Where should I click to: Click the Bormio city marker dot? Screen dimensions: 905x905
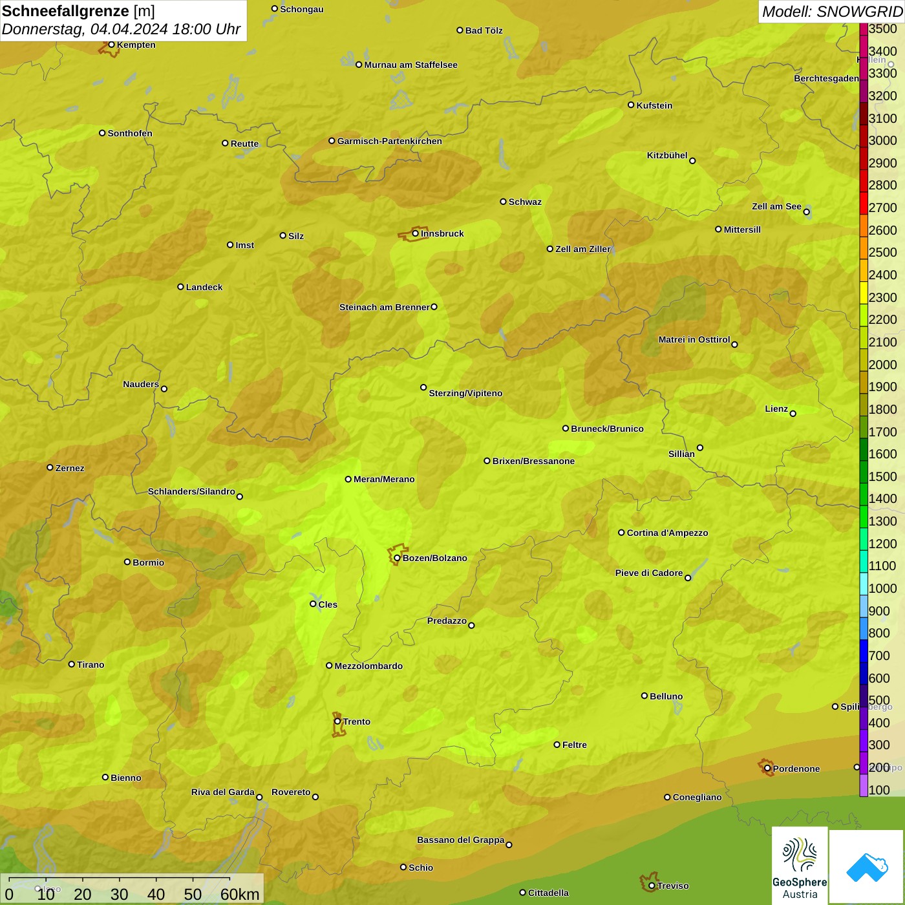pyautogui.click(x=127, y=562)
